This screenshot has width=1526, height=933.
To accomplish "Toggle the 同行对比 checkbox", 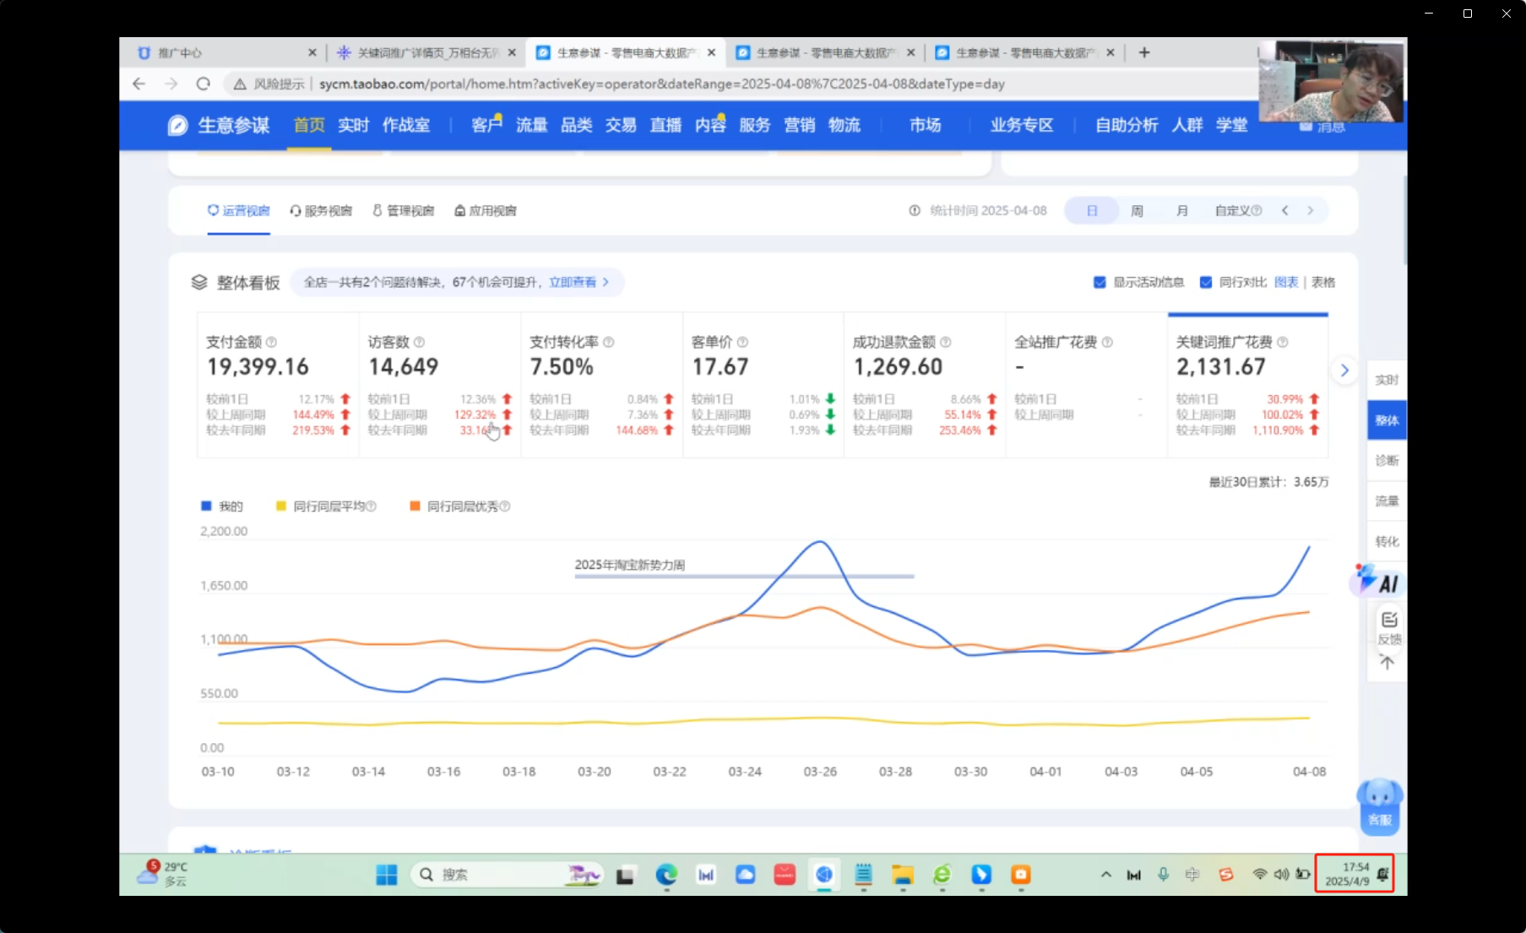I will 1206,282.
